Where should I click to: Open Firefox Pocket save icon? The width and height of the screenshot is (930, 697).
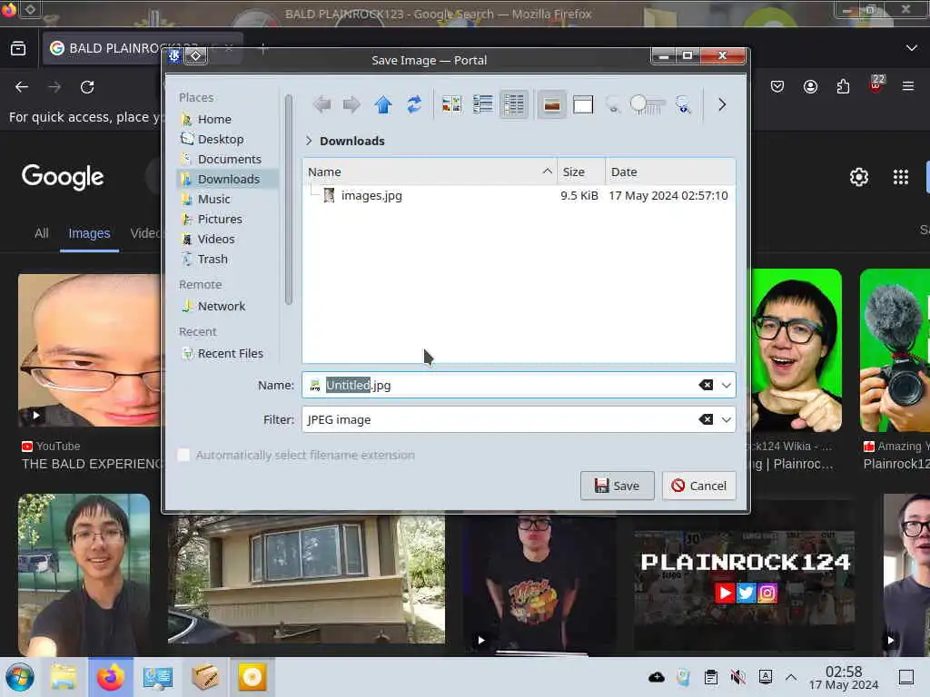(777, 87)
